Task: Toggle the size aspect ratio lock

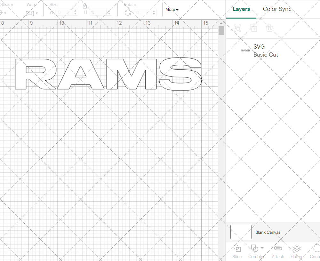Action: [x=85, y=5]
